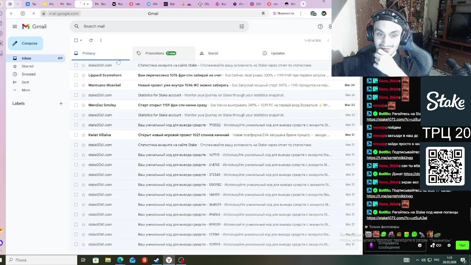Open File Explorer from taskbar
The width and height of the screenshot is (471, 265).
(x=108, y=260)
